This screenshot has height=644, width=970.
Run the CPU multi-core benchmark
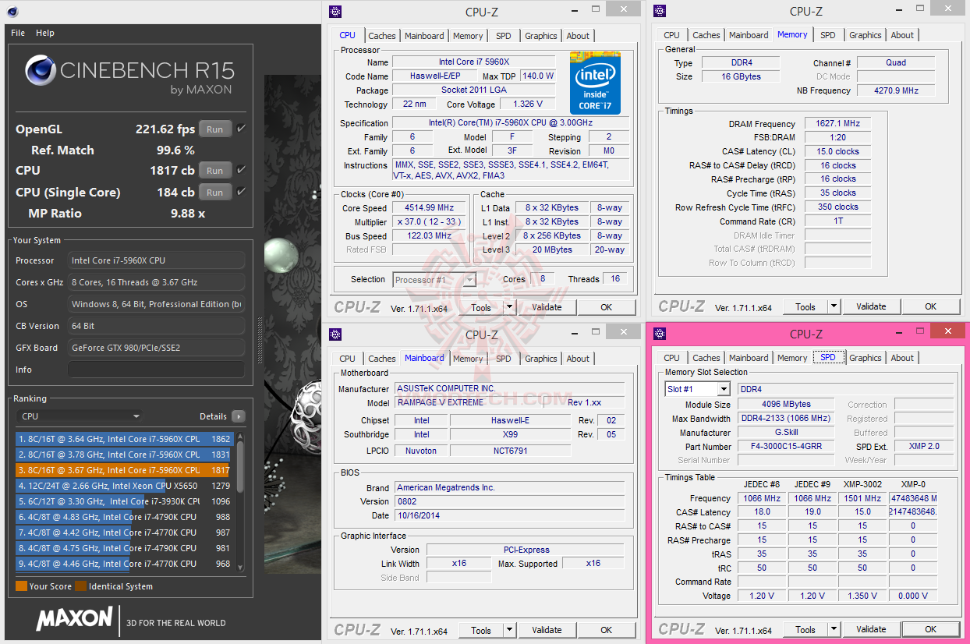[x=215, y=171]
